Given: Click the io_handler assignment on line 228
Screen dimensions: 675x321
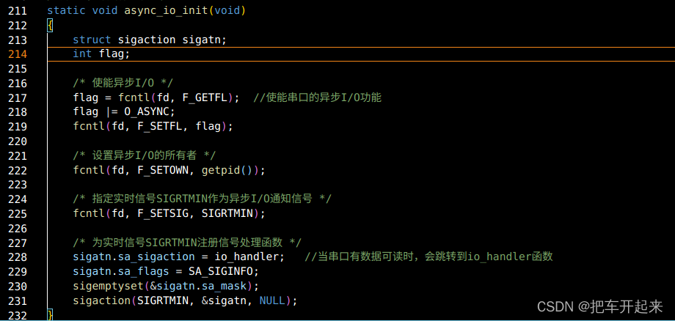Looking at the screenshot, I should [178, 257].
